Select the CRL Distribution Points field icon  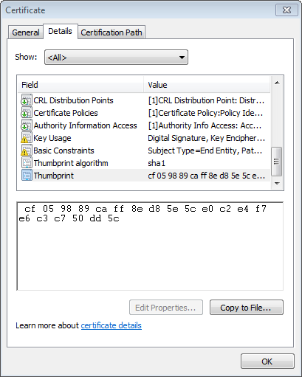point(27,100)
